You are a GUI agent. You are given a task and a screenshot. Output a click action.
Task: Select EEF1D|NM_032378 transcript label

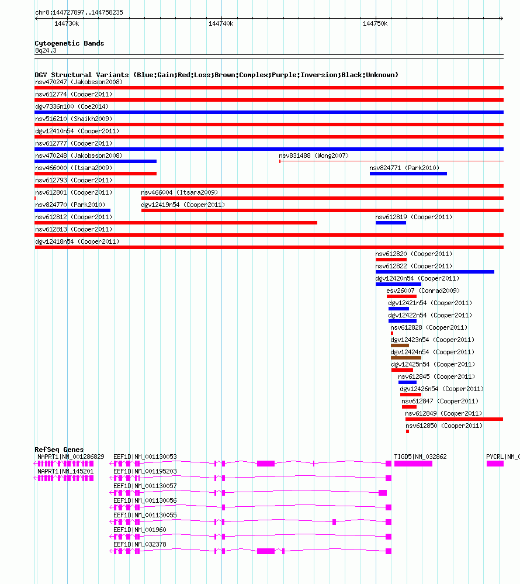140,544
